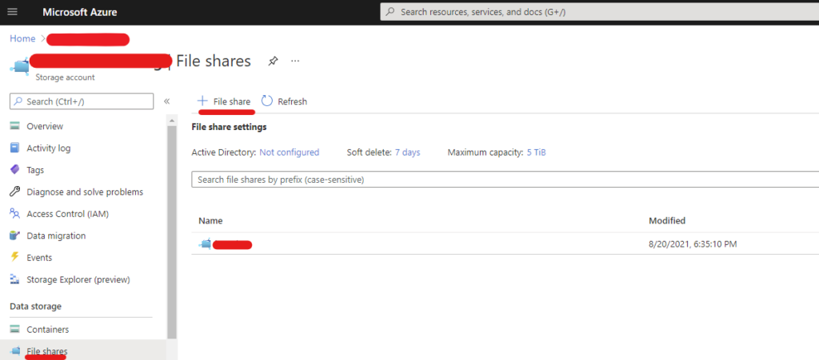The height and width of the screenshot is (360, 819).
Task: Sort by the Modified column header
Action: 667,220
